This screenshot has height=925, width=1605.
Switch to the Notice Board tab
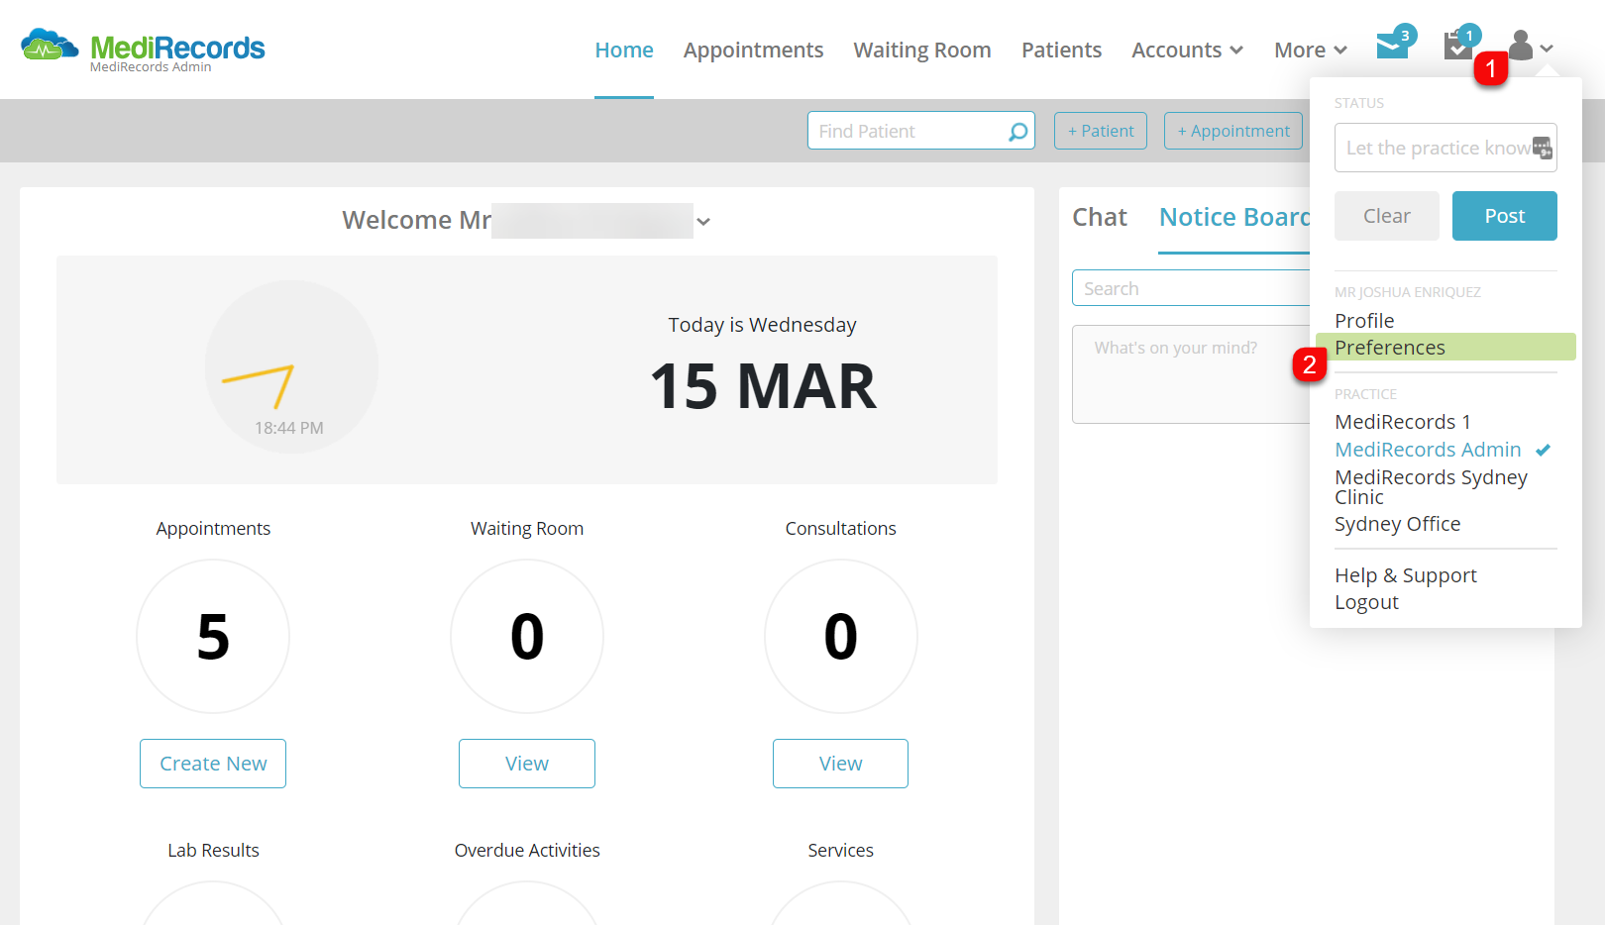pyautogui.click(x=1234, y=217)
